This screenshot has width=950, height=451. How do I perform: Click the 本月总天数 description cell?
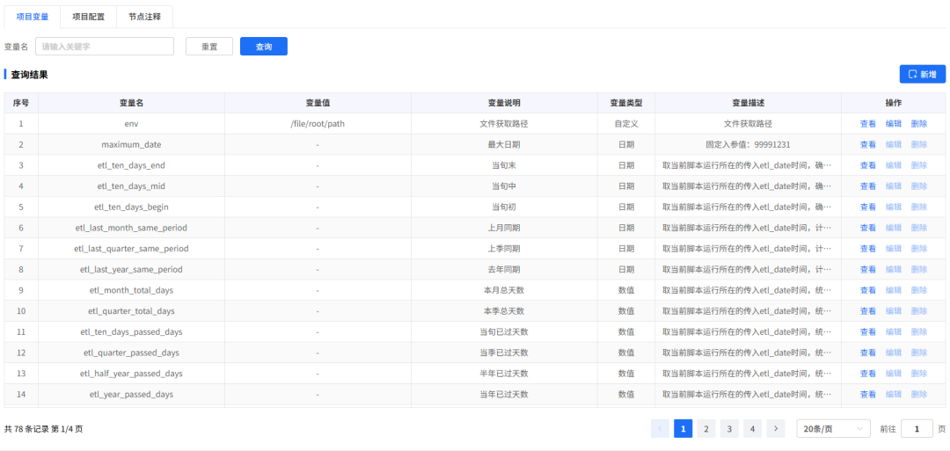[504, 290]
